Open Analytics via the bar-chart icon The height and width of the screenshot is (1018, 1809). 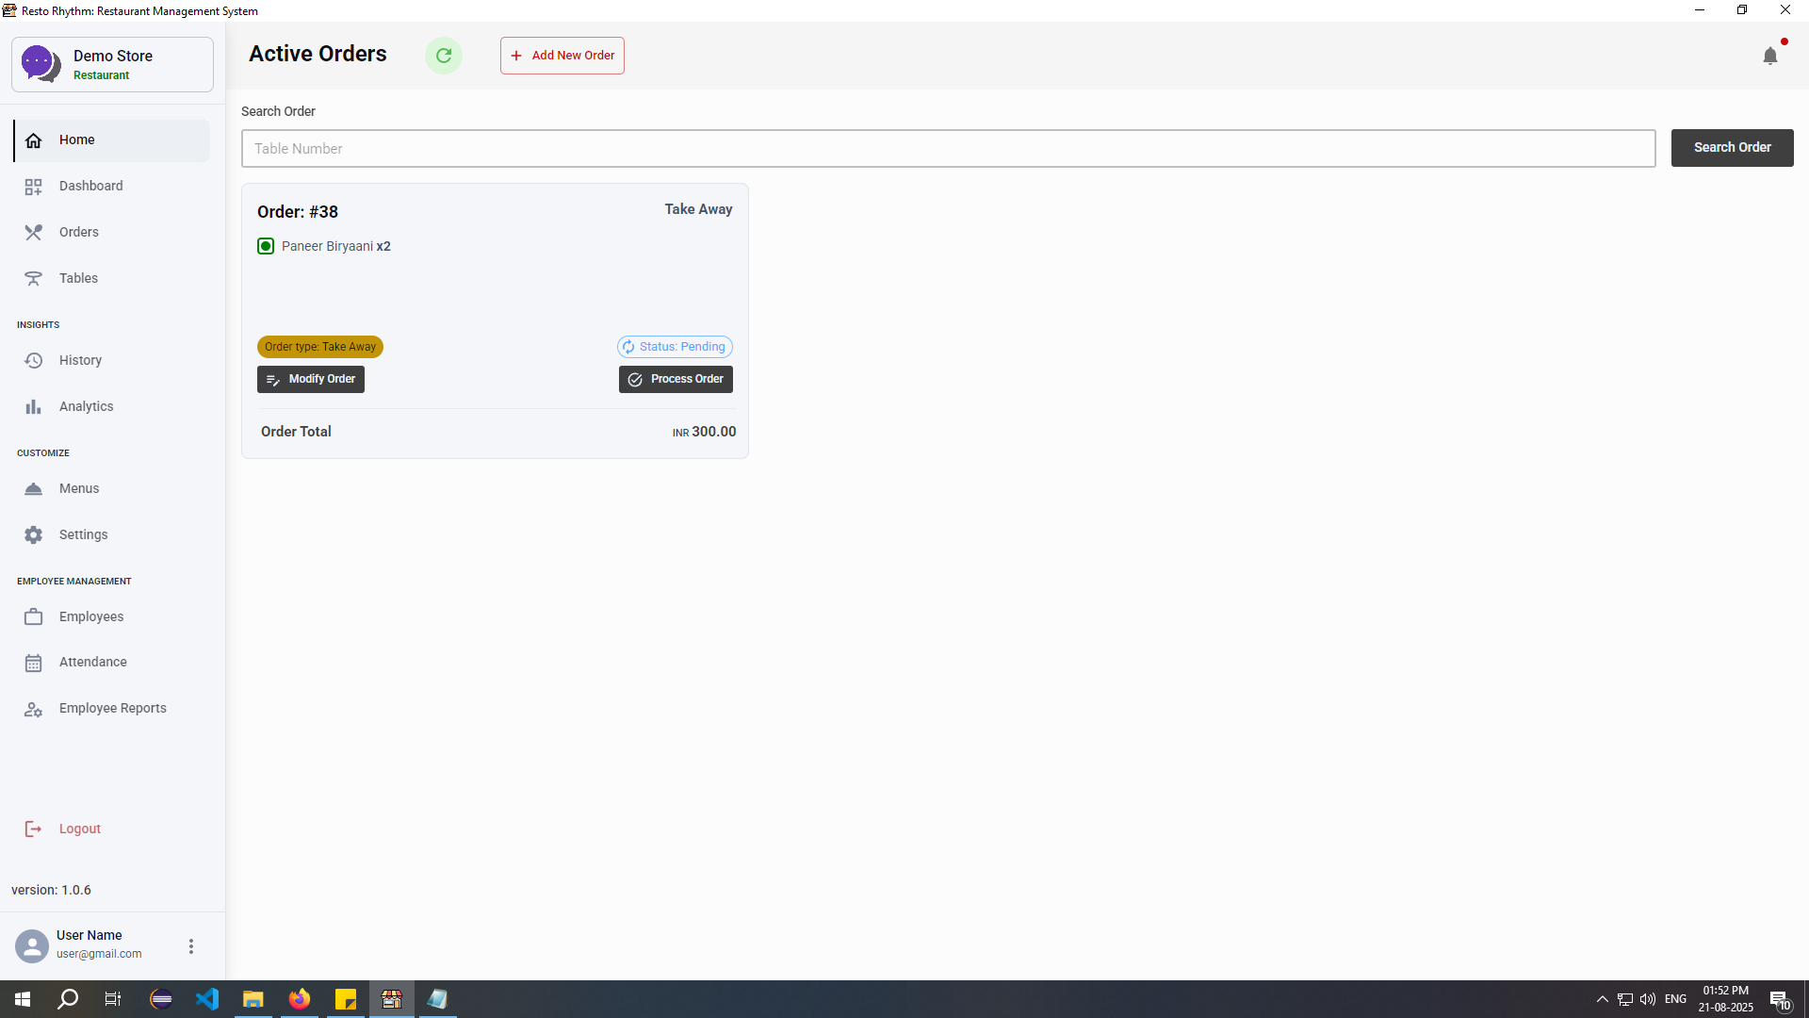34,406
